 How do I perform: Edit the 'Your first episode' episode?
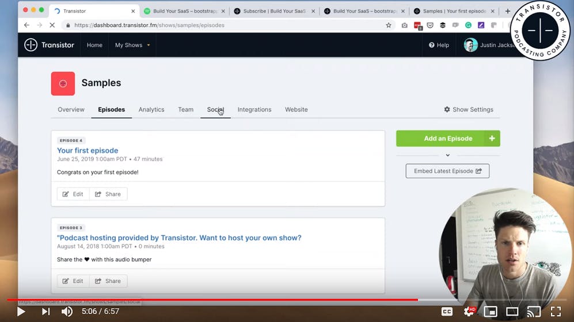coord(73,194)
